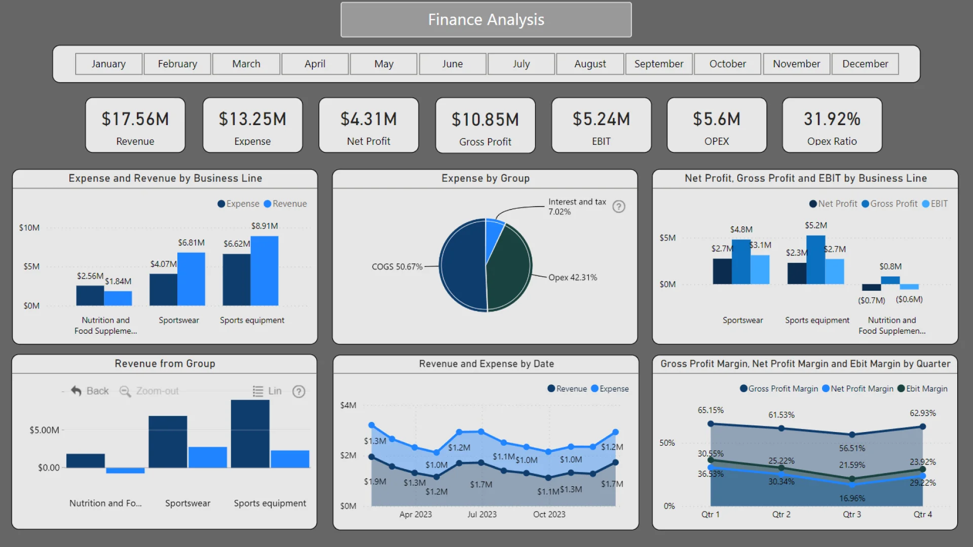Viewport: 973px width, 547px height.
Task: Click Qtr 3 56.51% gross margin point
Action: (852, 435)
